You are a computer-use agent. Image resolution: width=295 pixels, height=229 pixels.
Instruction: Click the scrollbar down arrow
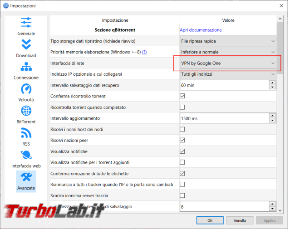[x=280, y=210]
